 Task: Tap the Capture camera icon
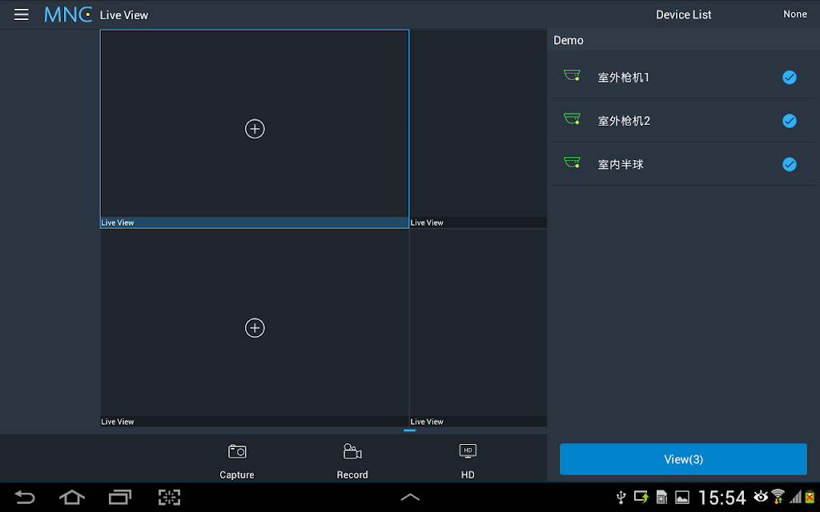pyautogui.click(x=237, y=451)
